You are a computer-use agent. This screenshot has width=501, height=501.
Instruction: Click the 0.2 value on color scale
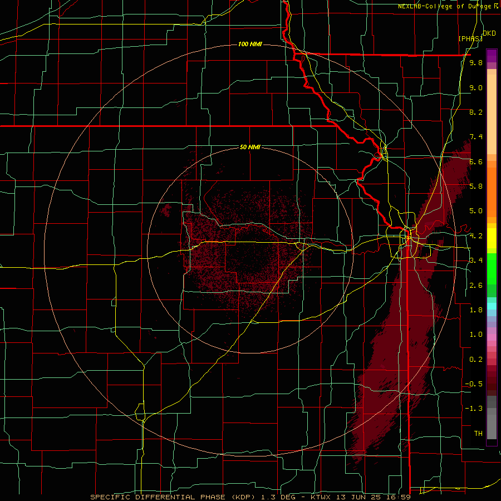click(476, 360)
